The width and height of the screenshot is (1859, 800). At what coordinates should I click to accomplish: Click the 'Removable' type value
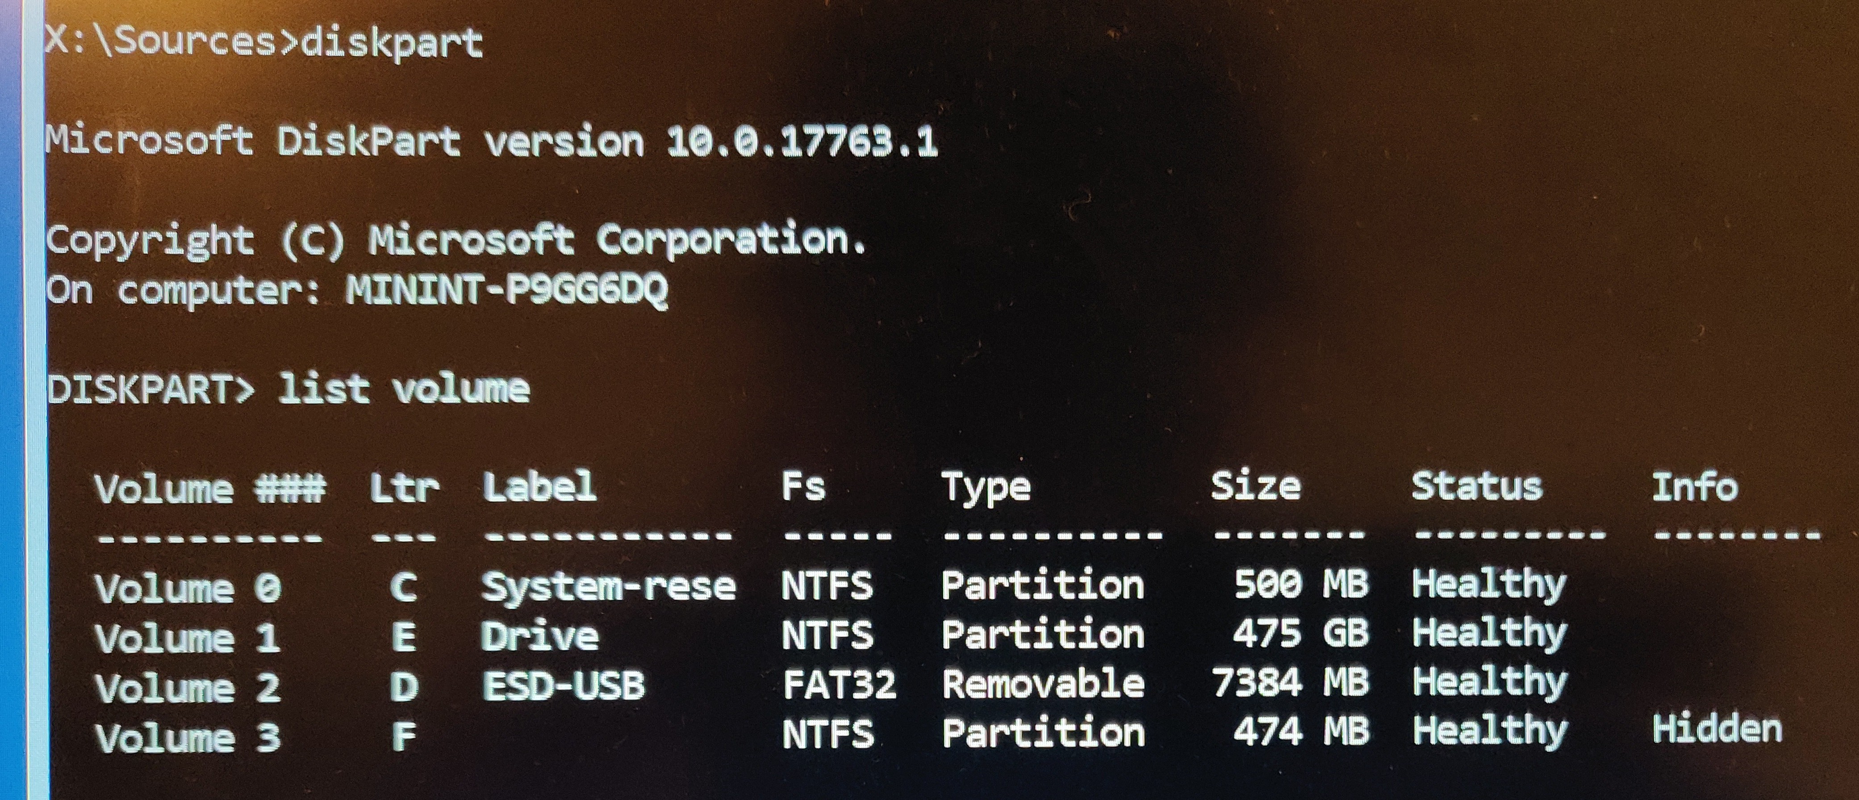pos(1044,683)
